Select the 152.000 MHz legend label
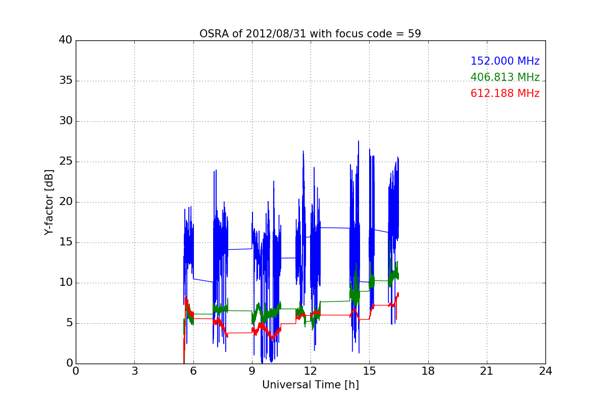The width and height of the screenshot is (606, 404). pos(505,61)
